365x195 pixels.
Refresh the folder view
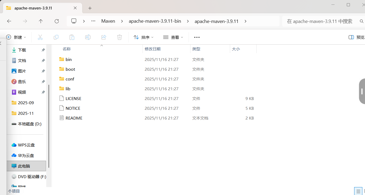pos(57,21)
